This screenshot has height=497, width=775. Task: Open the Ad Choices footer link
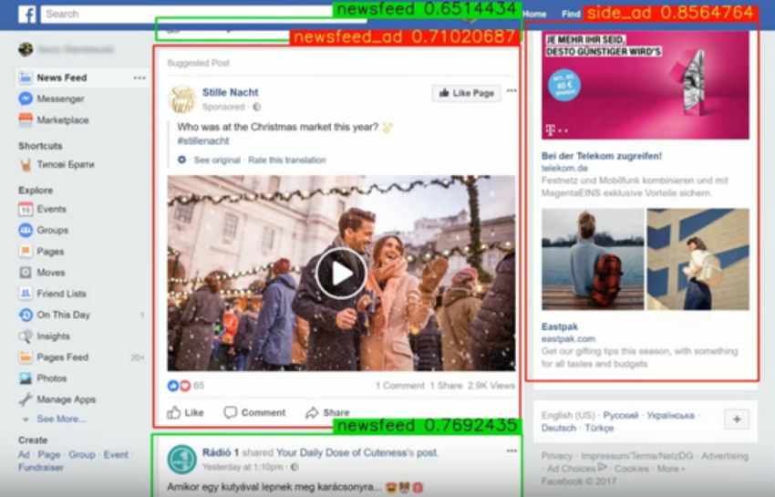click(x=576, y=469)
